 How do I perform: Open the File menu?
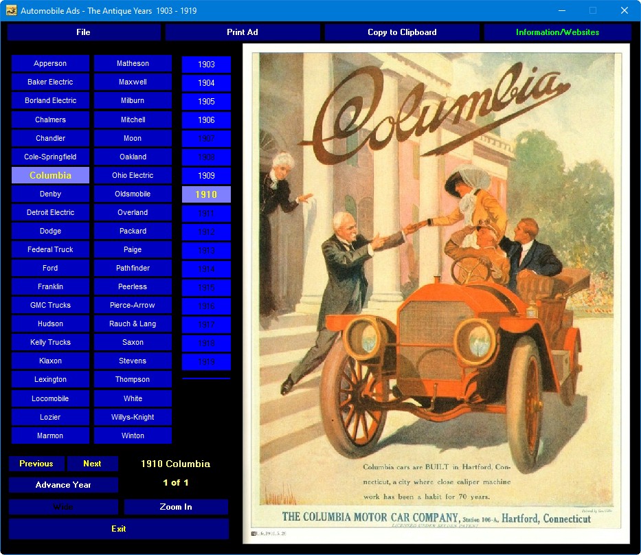coord(83,32)
